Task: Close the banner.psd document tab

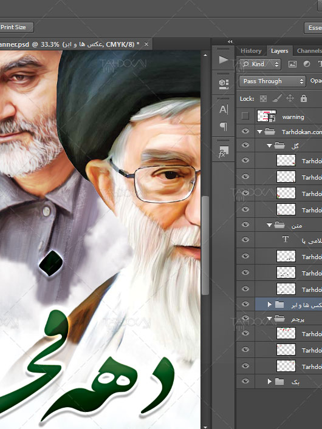Action: [146, 44]
